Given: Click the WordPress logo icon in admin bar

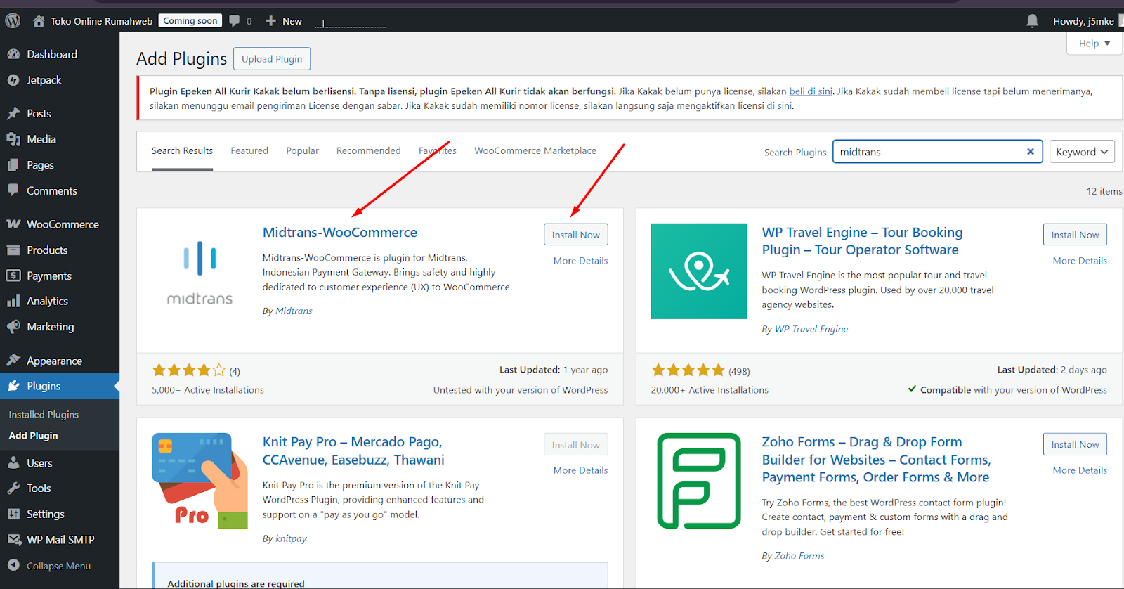Looking at the screenshot, I should click(13, 21).
